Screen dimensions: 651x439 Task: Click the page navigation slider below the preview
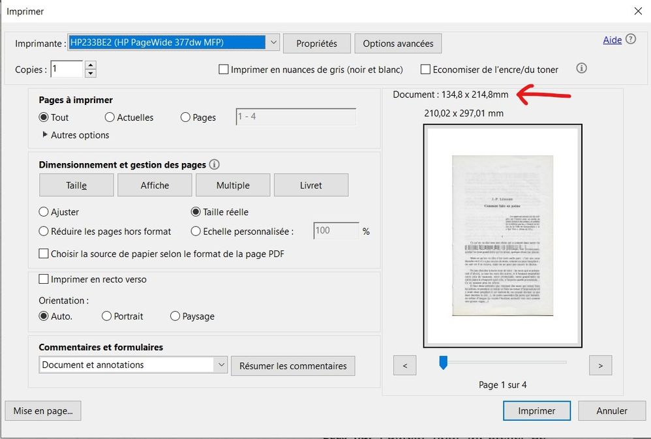tap(444, 363)
